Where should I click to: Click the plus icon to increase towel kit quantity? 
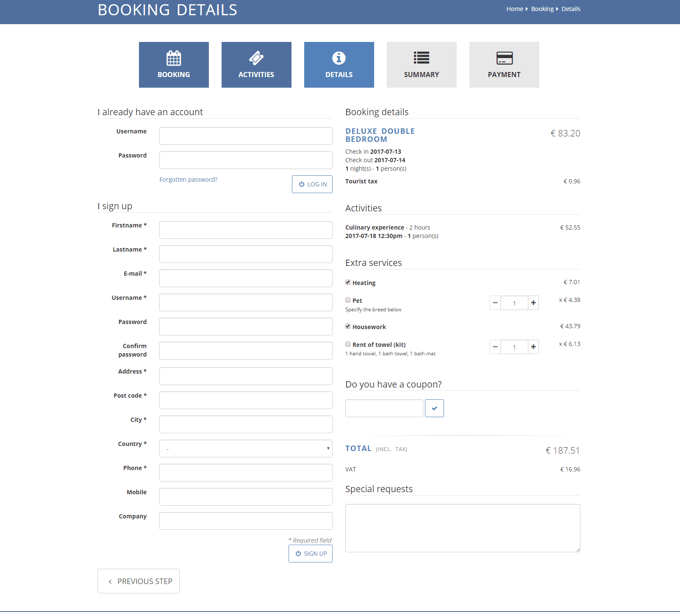[533, 347]
